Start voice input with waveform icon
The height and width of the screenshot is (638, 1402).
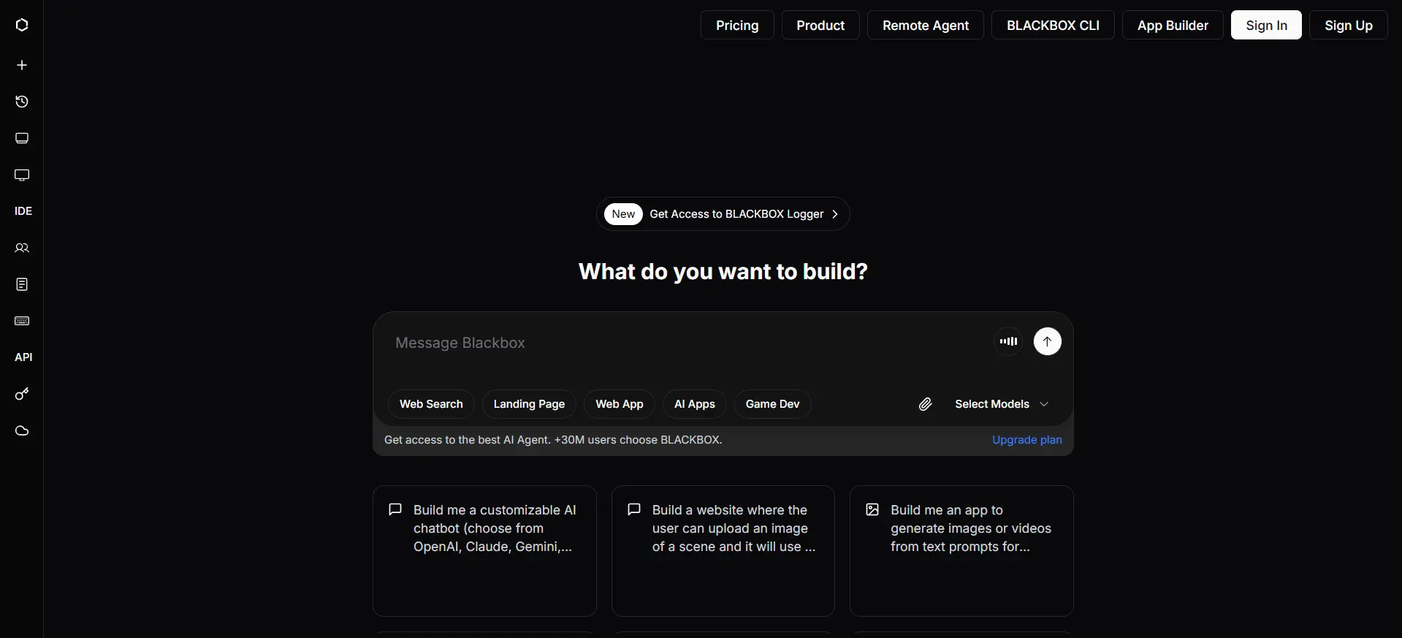pos(1008,341)
